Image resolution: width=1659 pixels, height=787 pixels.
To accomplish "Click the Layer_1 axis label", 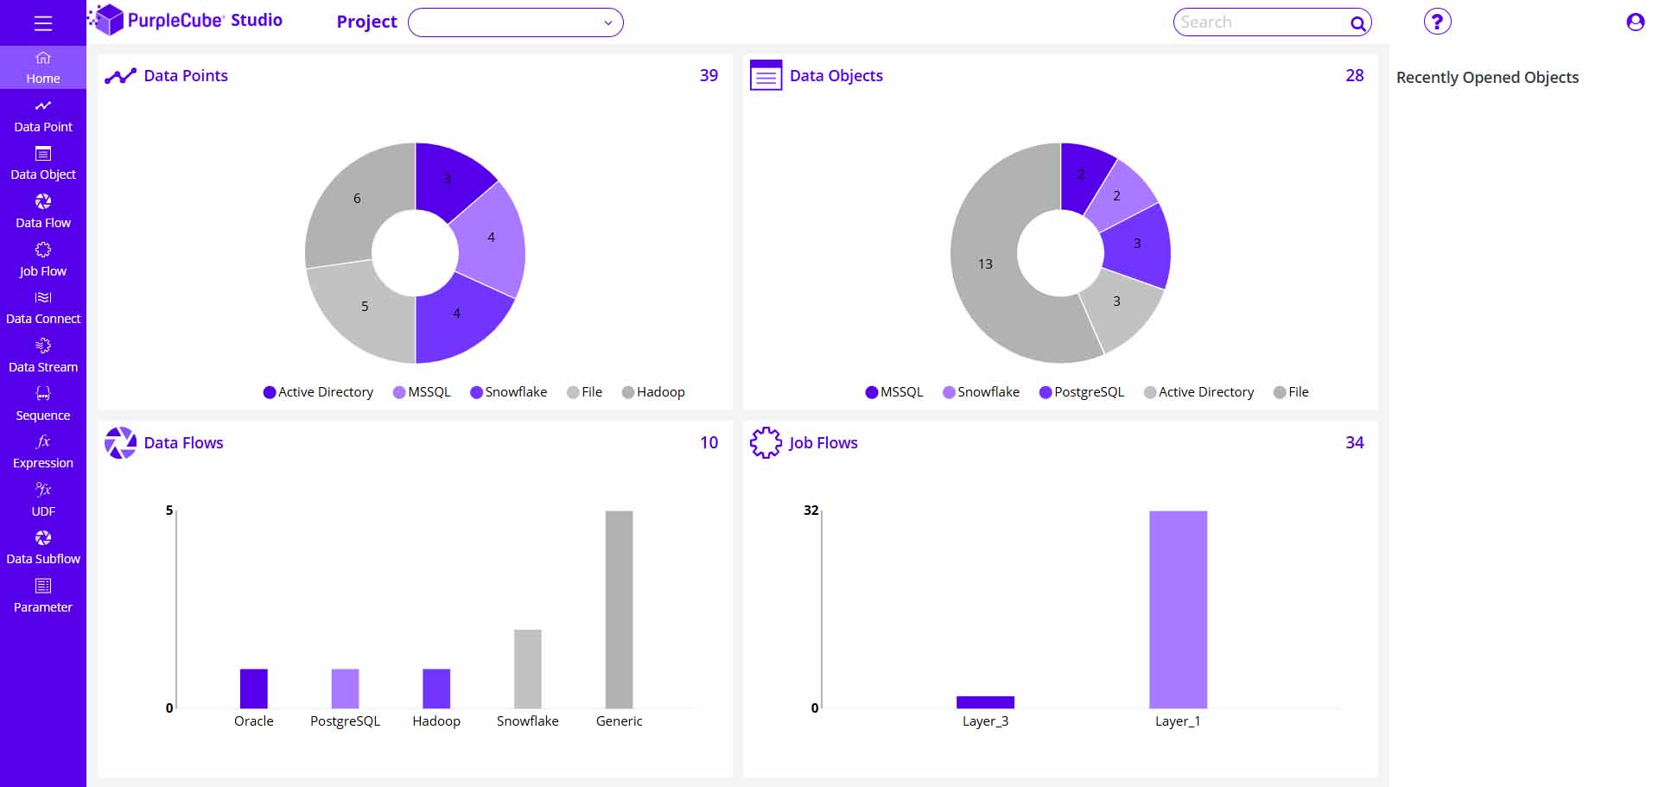I will (1178, 721).
